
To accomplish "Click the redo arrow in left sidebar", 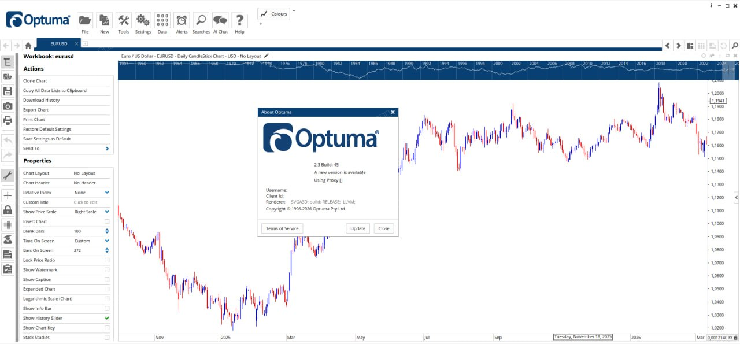I will point(8,155).
